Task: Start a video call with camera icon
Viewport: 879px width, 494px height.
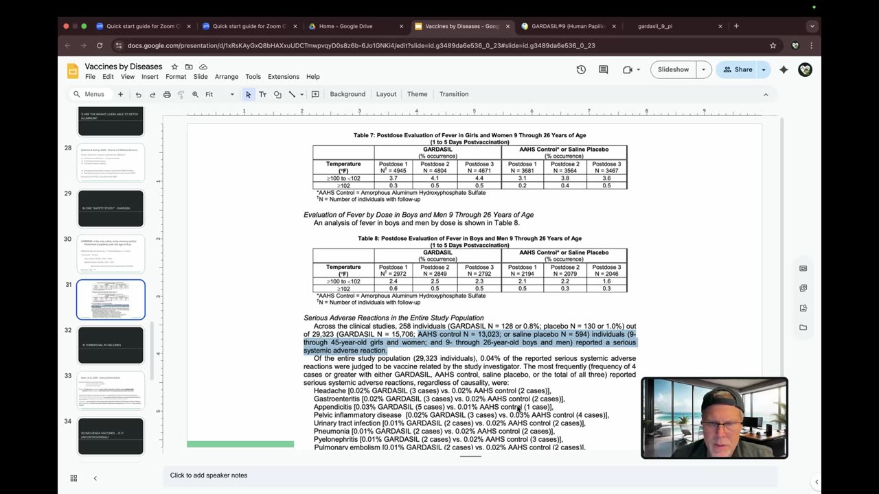Action: [627, 69]
